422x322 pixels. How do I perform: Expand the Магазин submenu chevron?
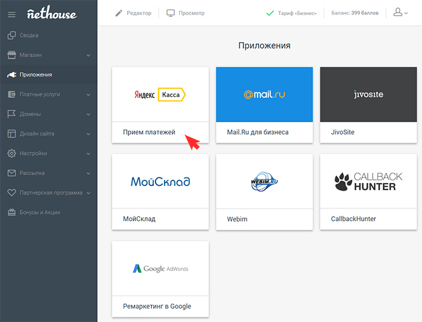tap(88, 55)
